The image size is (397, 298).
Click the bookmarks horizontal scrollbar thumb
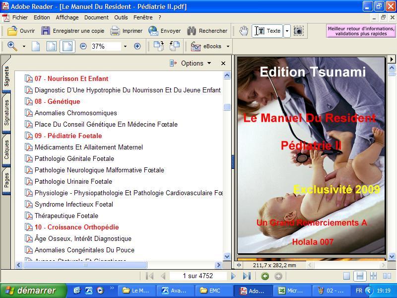pos(85,265)
